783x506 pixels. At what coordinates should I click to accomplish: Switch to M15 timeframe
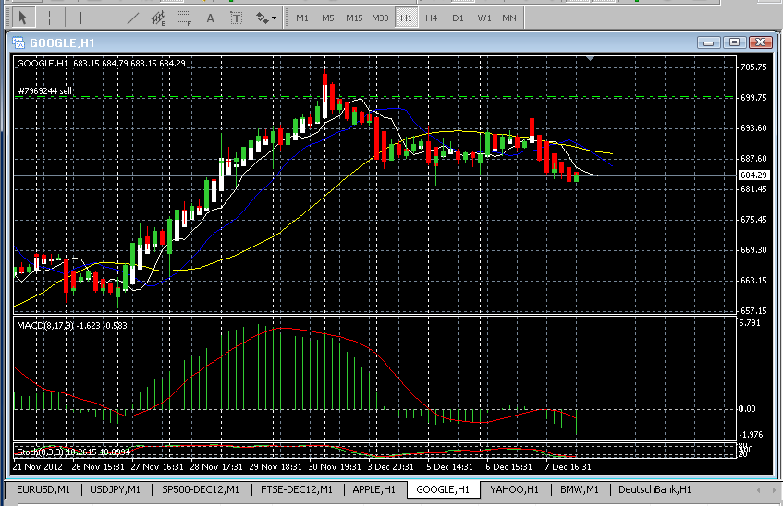pyautogui.click(x=354, y=18)
